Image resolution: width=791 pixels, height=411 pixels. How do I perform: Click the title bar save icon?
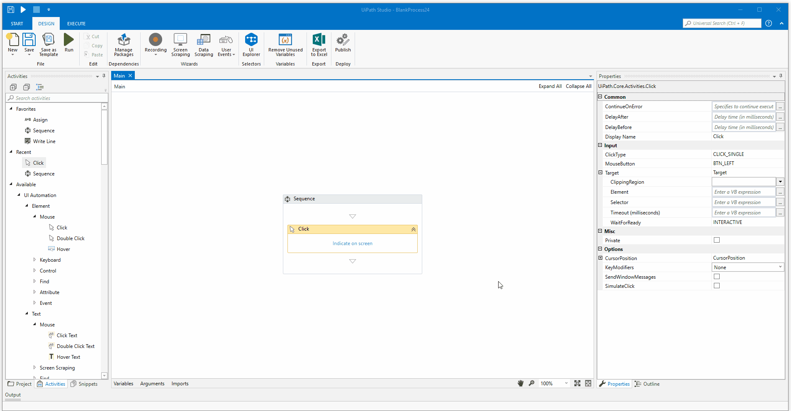coord(11,10)
